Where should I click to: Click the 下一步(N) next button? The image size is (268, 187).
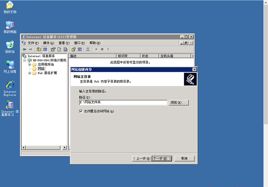point(162,159)
